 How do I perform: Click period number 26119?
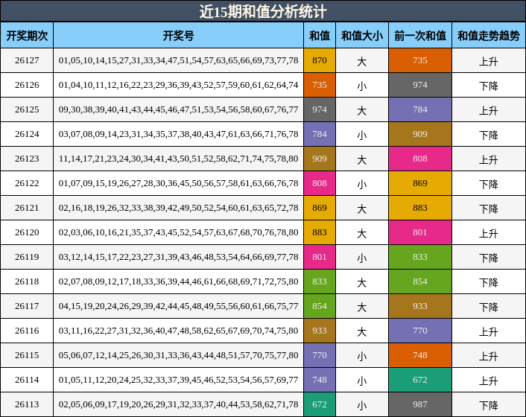pos(27,257)
